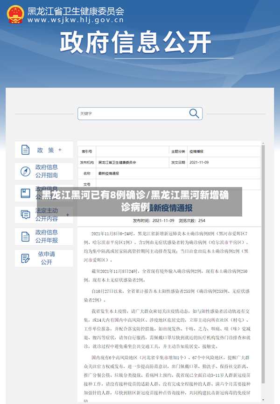Open 政府信息公开指南 menu item
280x404 pixels.
[x=44, y=171]
